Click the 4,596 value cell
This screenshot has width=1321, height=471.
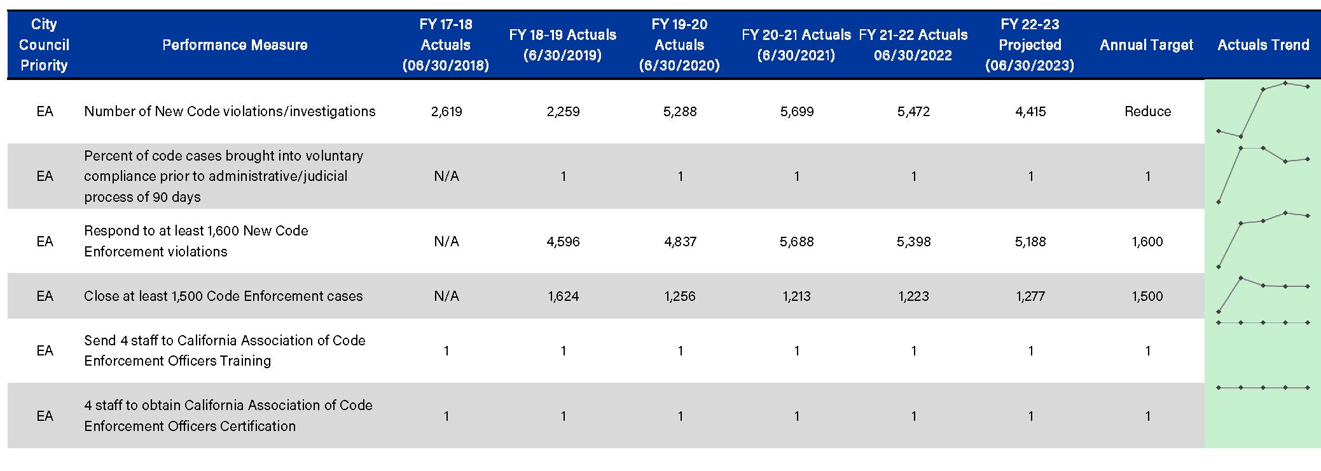[x=563, y=242]
